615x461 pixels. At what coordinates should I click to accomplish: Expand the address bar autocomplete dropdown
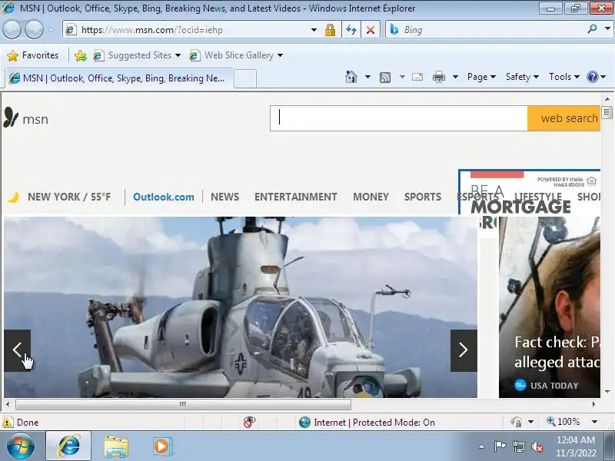(314, 30)
